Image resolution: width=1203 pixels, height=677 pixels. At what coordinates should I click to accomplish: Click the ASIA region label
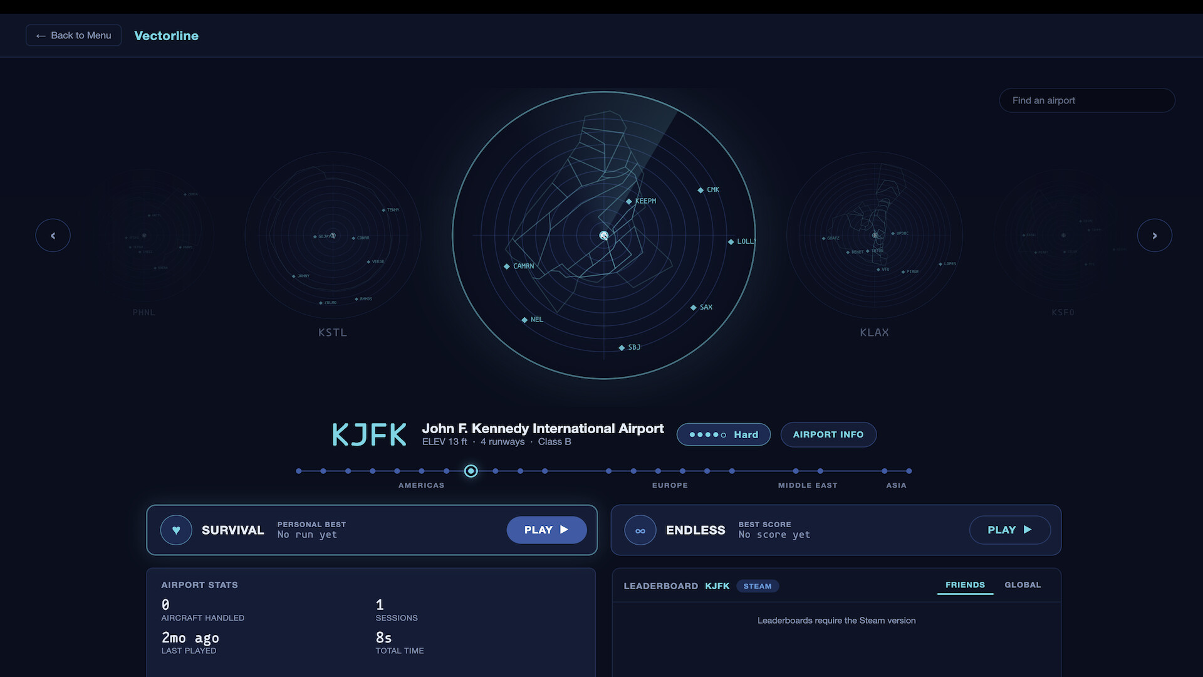coord(896,485)
